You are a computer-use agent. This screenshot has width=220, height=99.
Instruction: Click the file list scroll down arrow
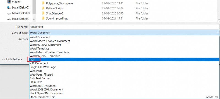(218, 20)
